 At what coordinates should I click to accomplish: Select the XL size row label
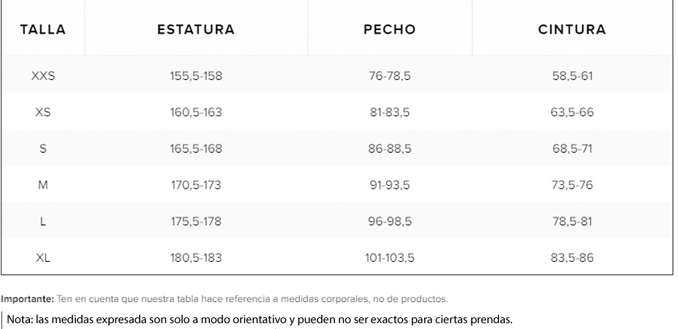43,257
